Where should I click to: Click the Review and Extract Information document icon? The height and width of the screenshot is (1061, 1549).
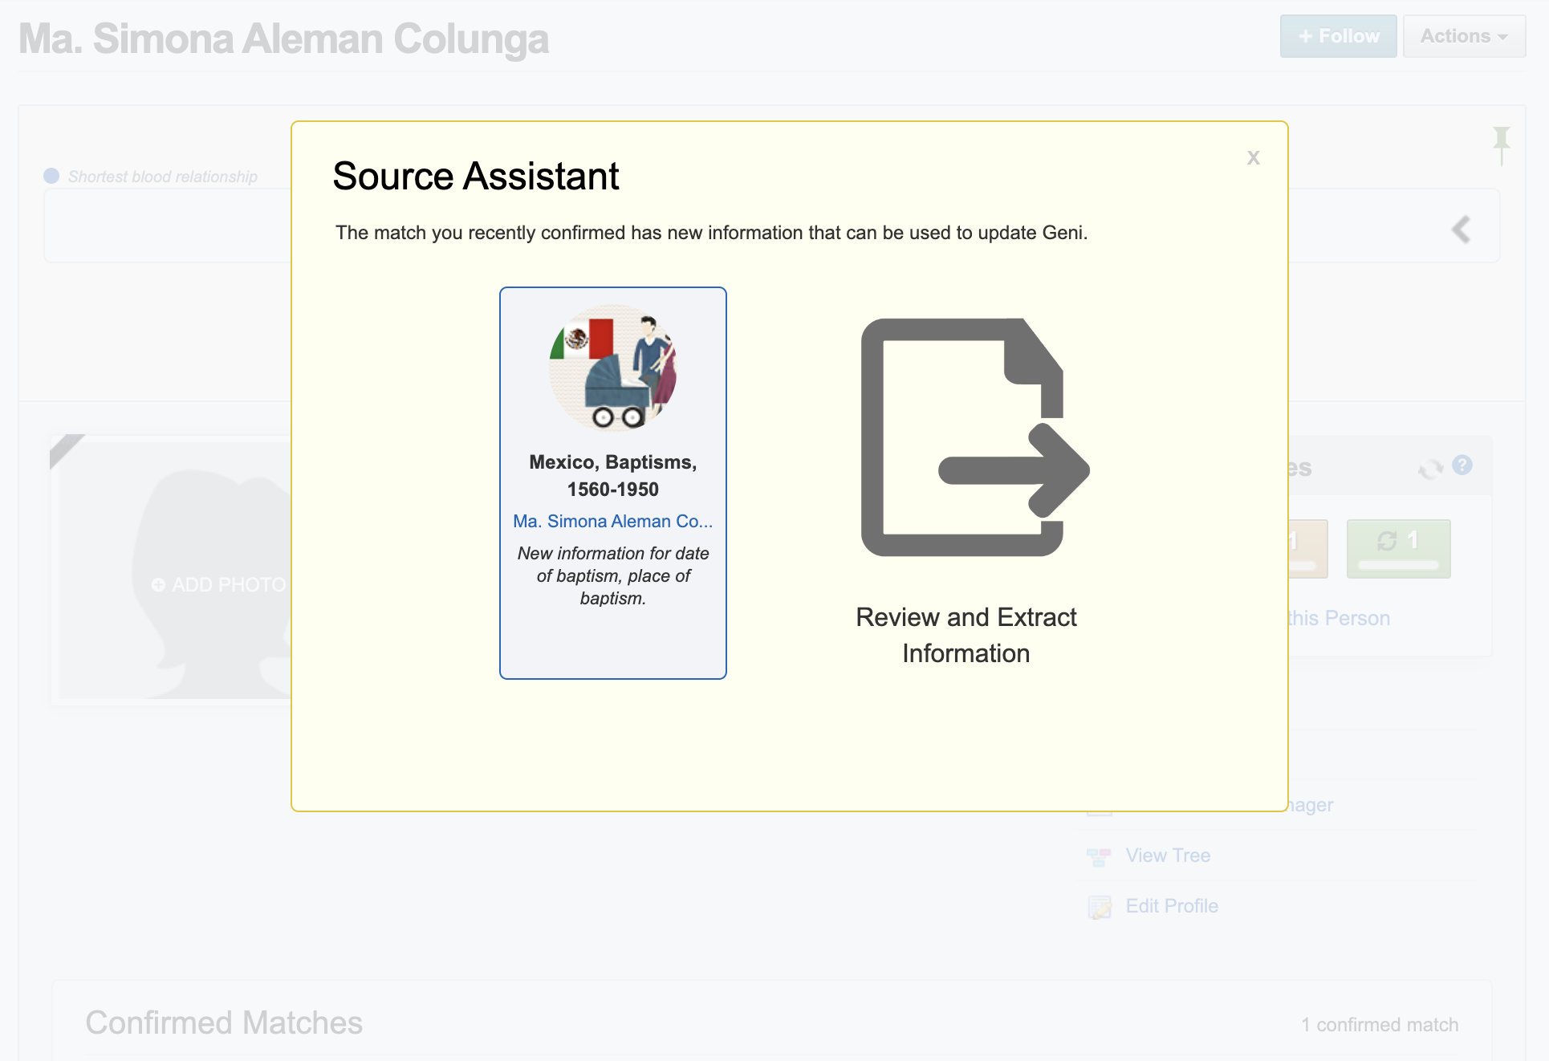click(974, 437)
